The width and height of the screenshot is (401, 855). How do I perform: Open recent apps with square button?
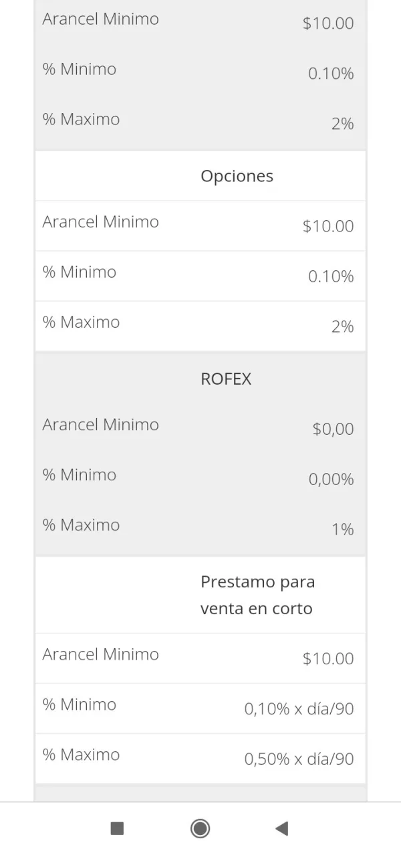pyautogui.click(x=117, y=829)
